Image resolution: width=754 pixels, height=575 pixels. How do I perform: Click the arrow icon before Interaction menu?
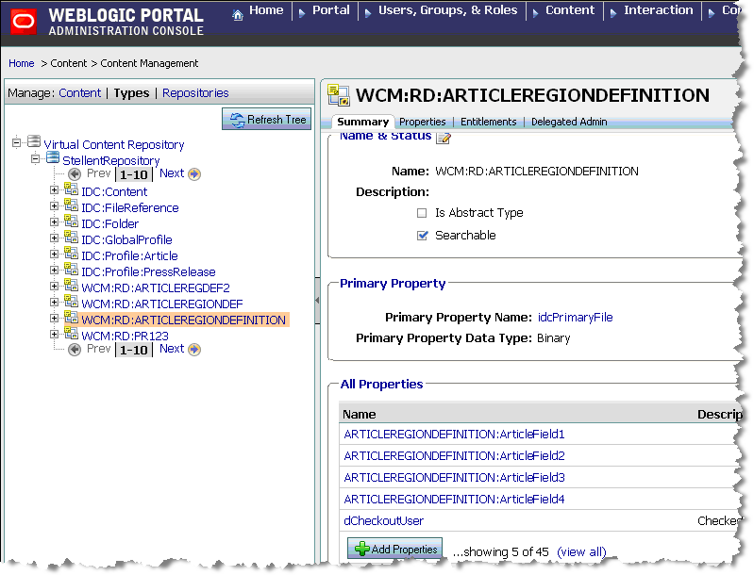coord(613,13)
